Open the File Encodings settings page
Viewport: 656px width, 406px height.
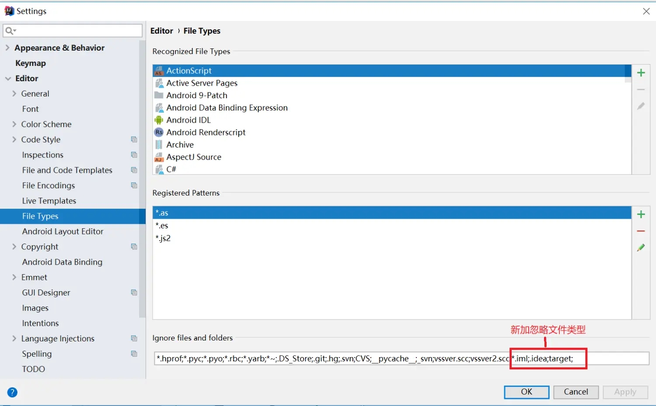(48, 186)
